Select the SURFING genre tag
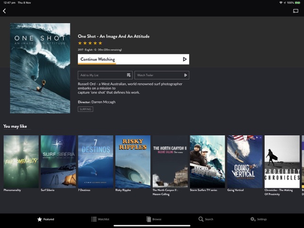This screenshot has height=228, width=304. point(86,109)
